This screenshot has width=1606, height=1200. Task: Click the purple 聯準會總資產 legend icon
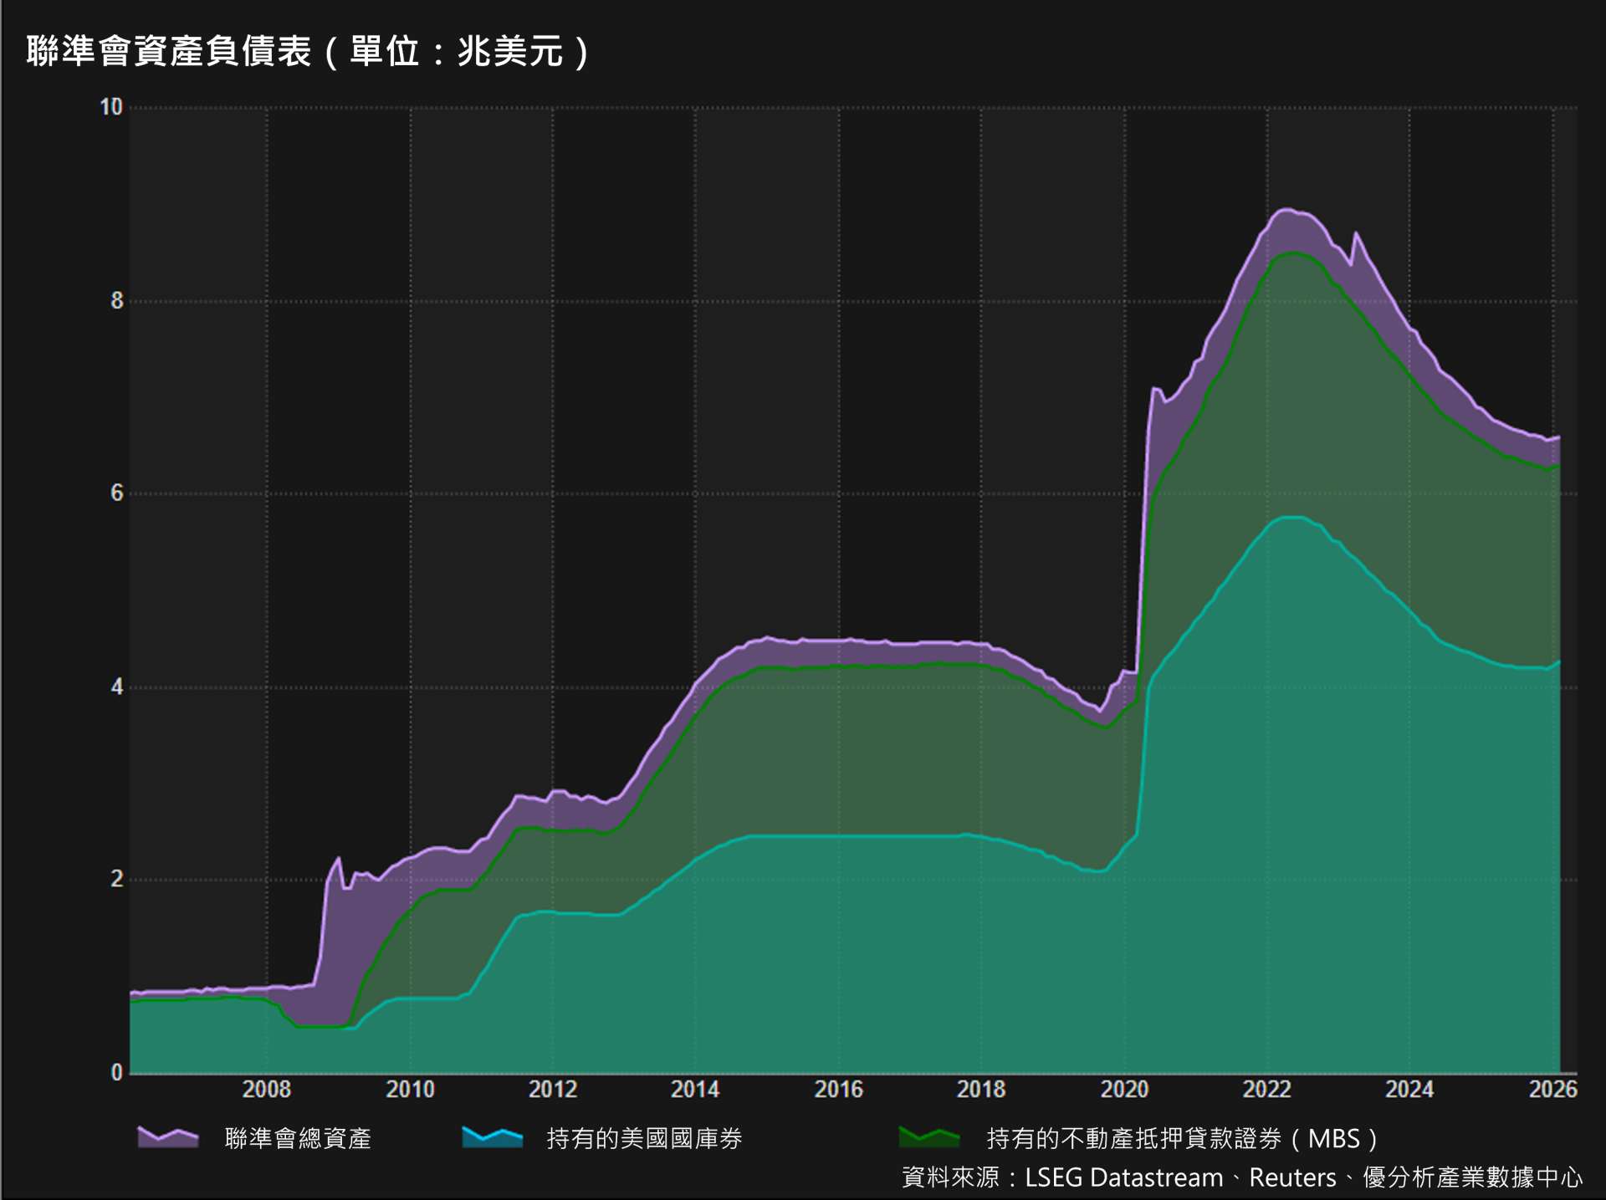[x=168, y=1137]
